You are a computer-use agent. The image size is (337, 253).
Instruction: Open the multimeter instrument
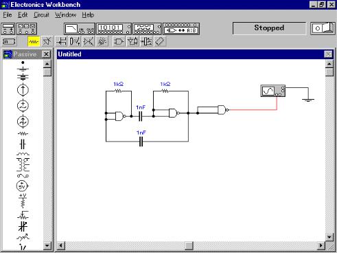pos(8,29)
